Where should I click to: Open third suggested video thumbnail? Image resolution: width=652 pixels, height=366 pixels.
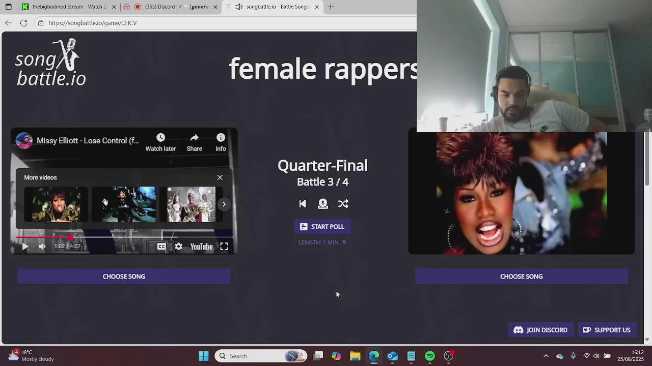point(192,204)
